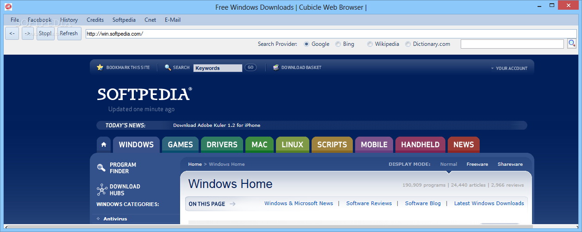Open the Softpedia menu
582x232 pixels.
[x=124, y=20]
